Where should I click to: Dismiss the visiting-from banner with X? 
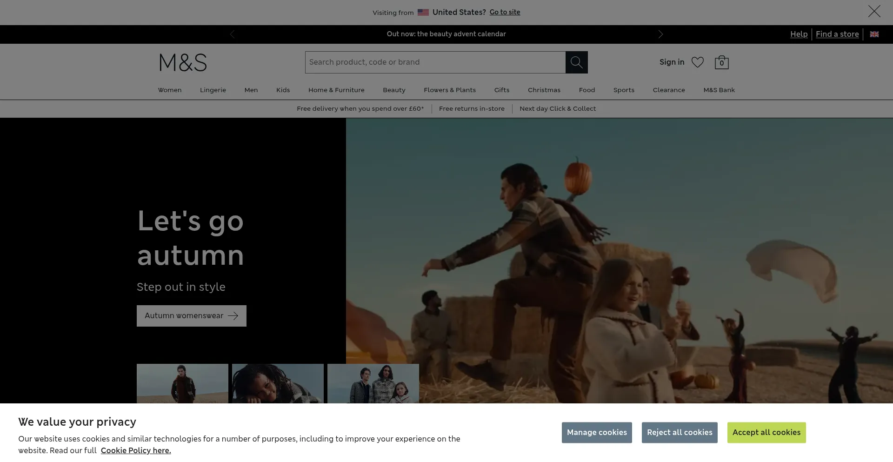click(874, 12)
